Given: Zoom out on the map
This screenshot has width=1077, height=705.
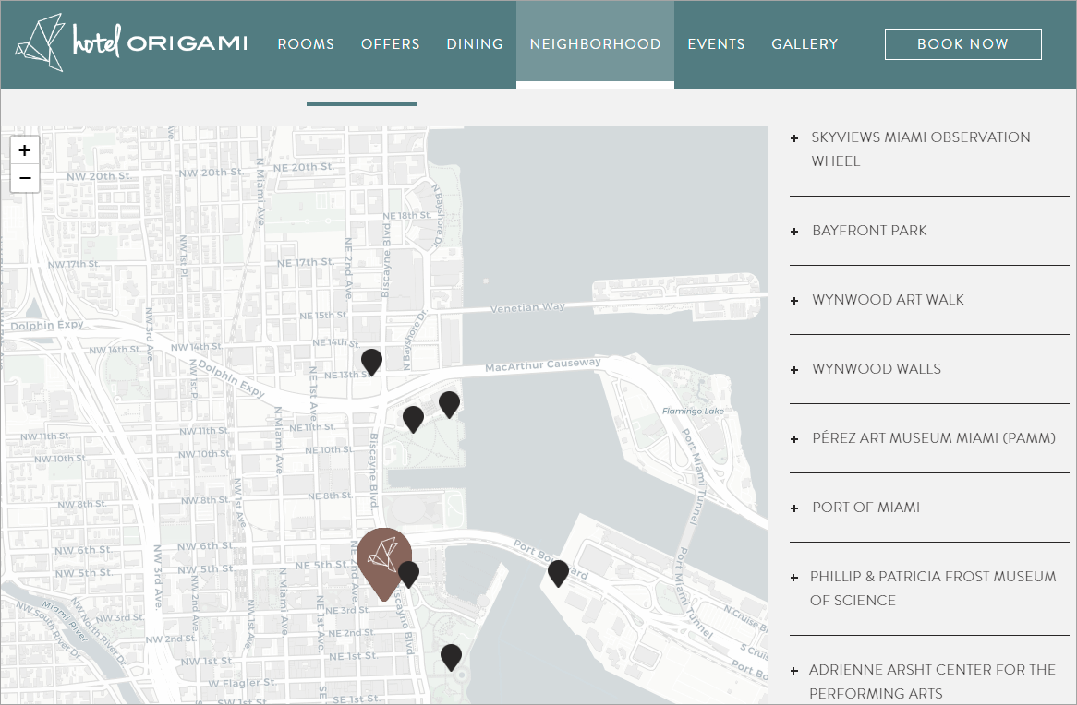Looking at the screenshot, I should pyautogui.click(x=25, y=178).
